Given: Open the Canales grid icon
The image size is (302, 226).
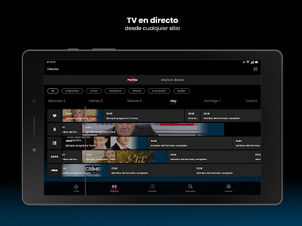Looking at the screenshot, I should pyautogui.click(x=152, y=187).
